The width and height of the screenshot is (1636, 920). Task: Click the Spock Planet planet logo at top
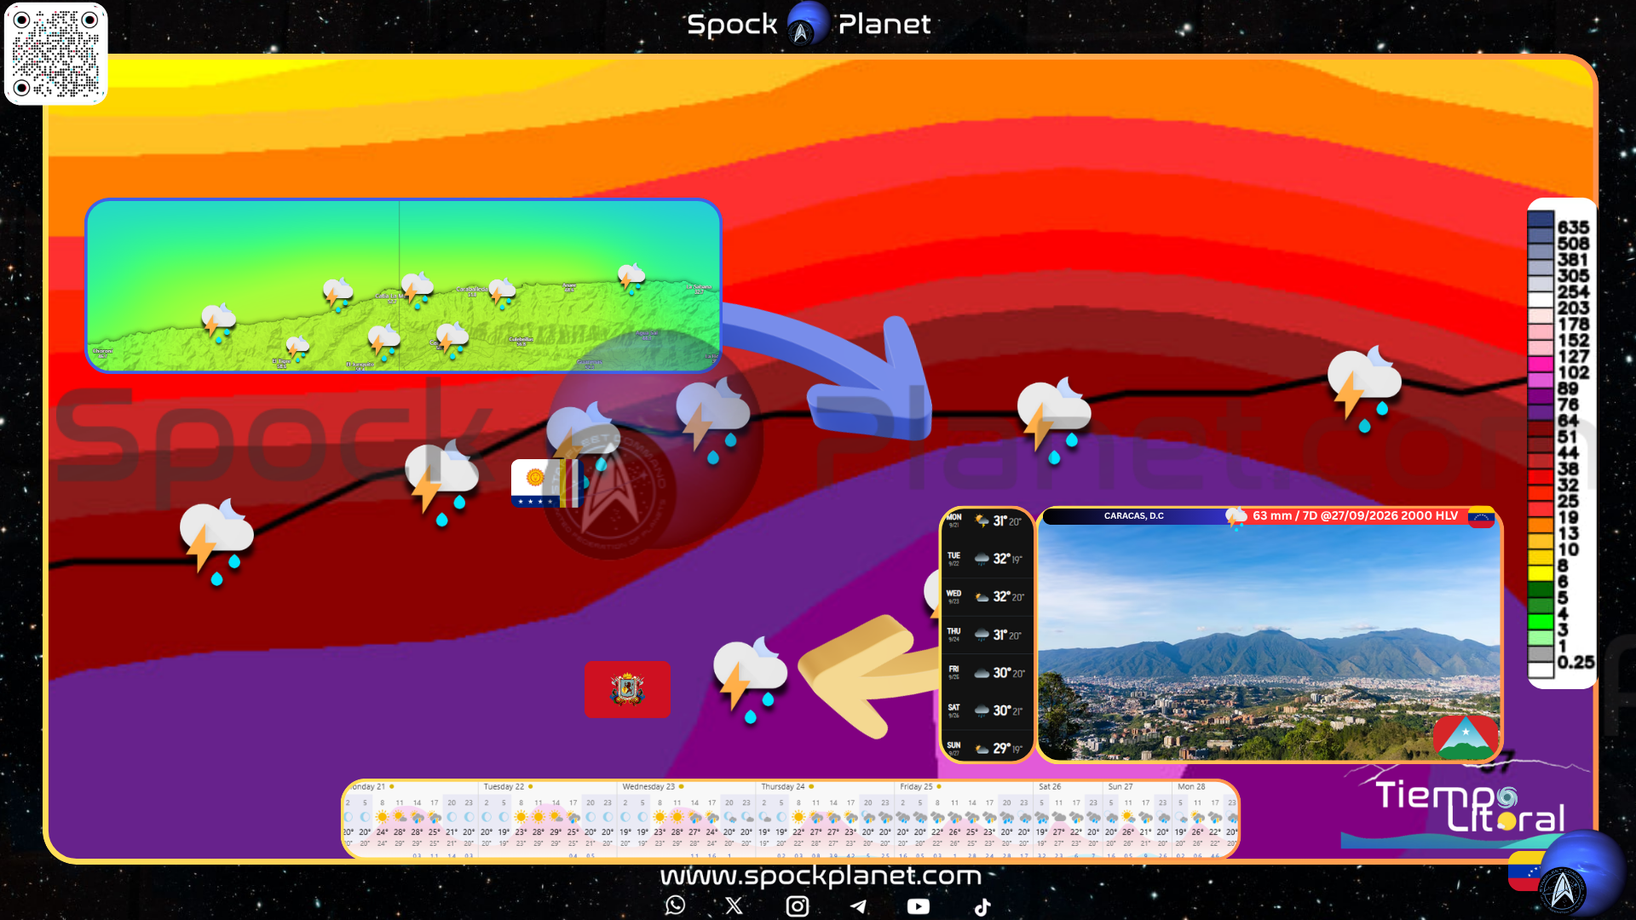tap(808, 24)
